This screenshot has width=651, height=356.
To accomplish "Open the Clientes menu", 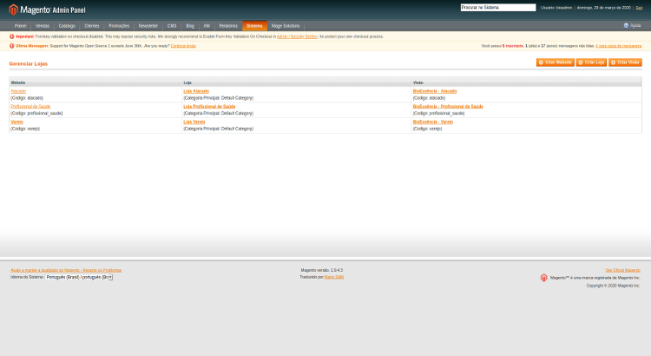I will tap(92, 26).
